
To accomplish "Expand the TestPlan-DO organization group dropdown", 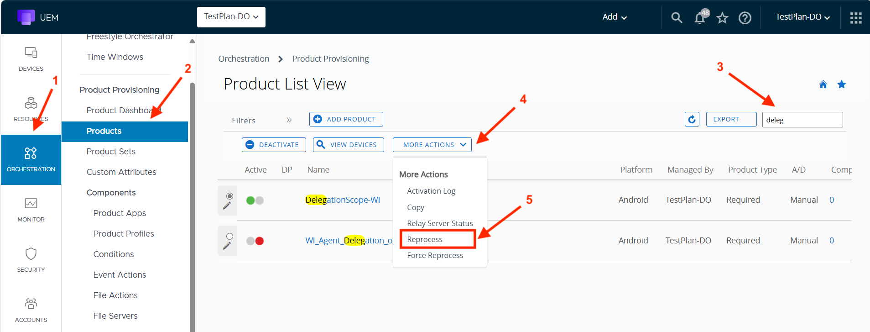I will pos(231,17).
